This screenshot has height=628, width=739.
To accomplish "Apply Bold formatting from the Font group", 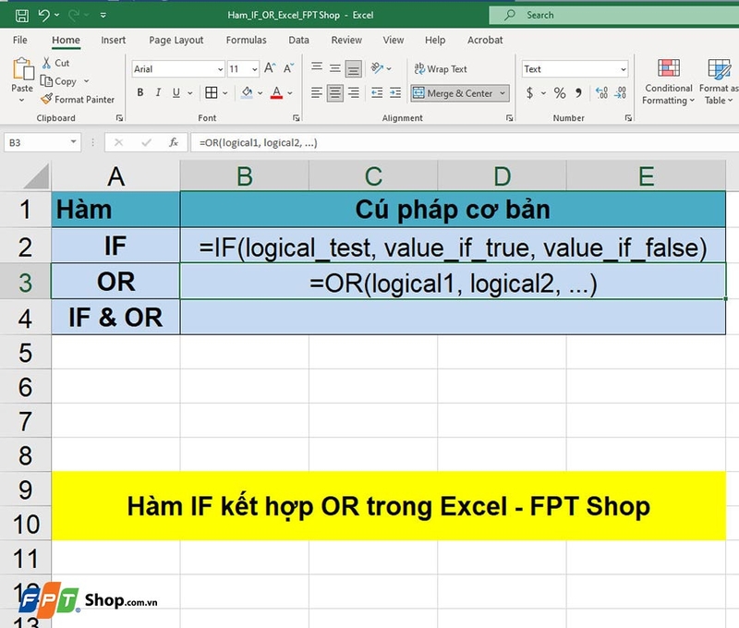I will (139, 93).
